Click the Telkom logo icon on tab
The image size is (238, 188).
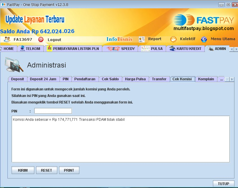(22, 48)
